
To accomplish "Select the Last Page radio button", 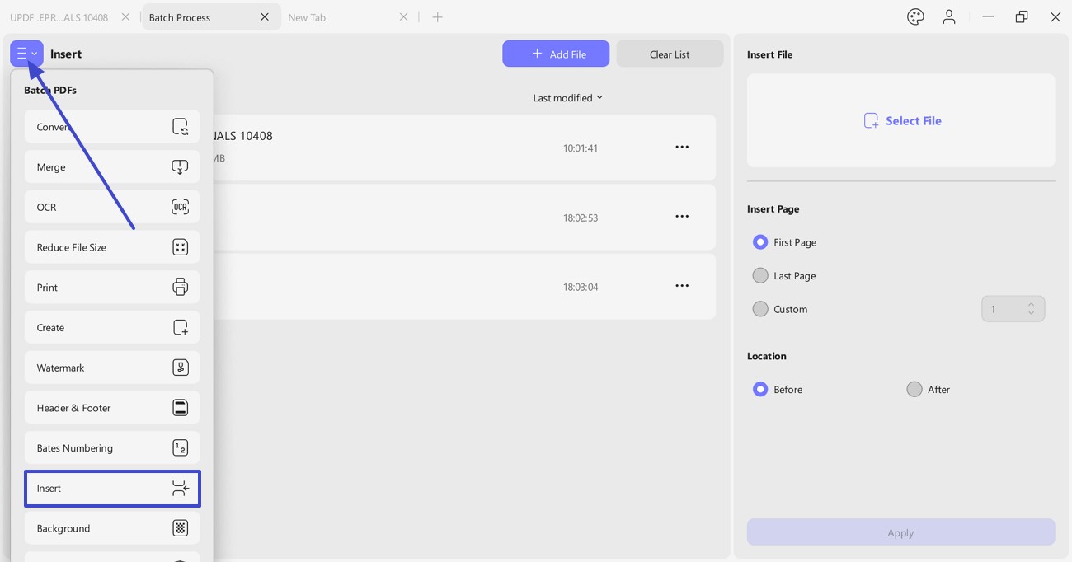I will [760, 275].
